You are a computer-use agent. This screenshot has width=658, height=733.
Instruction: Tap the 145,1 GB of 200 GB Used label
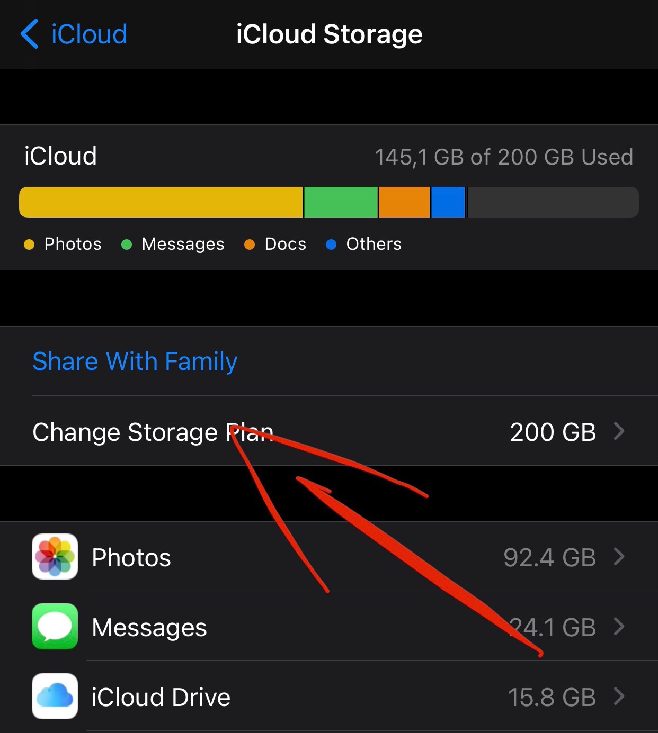(x=504, y=157)
